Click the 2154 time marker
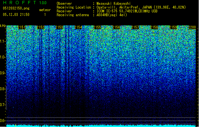The image size is (199, 127). [78, 27]
